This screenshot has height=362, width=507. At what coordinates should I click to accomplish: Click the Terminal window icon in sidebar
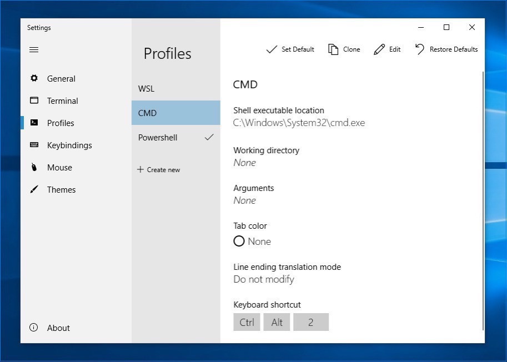point(34,101)
